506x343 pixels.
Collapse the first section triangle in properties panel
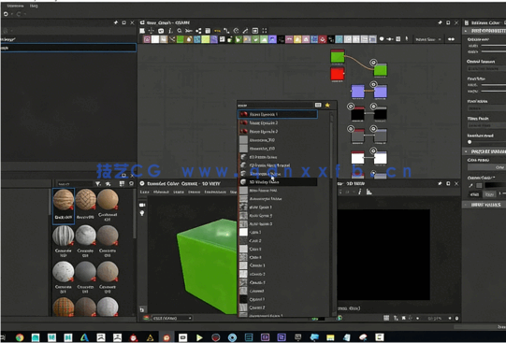tap(466, 31)
